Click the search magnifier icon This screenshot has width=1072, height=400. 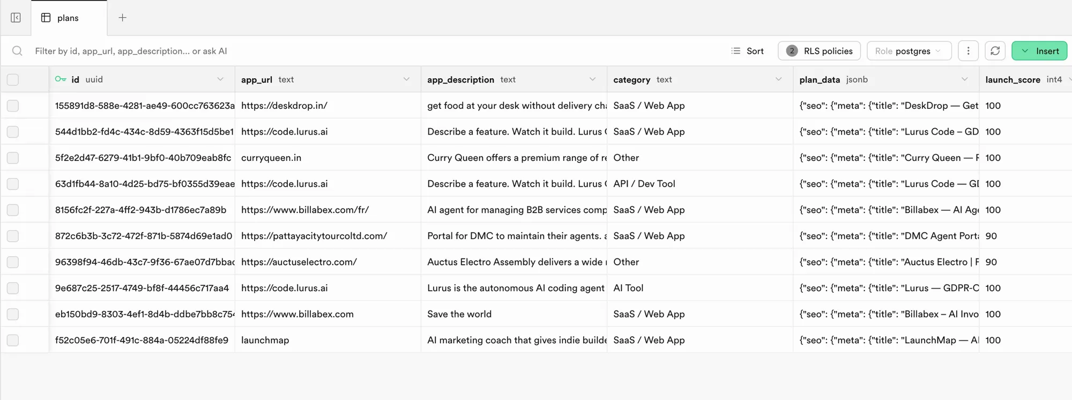tap(17, 51)
